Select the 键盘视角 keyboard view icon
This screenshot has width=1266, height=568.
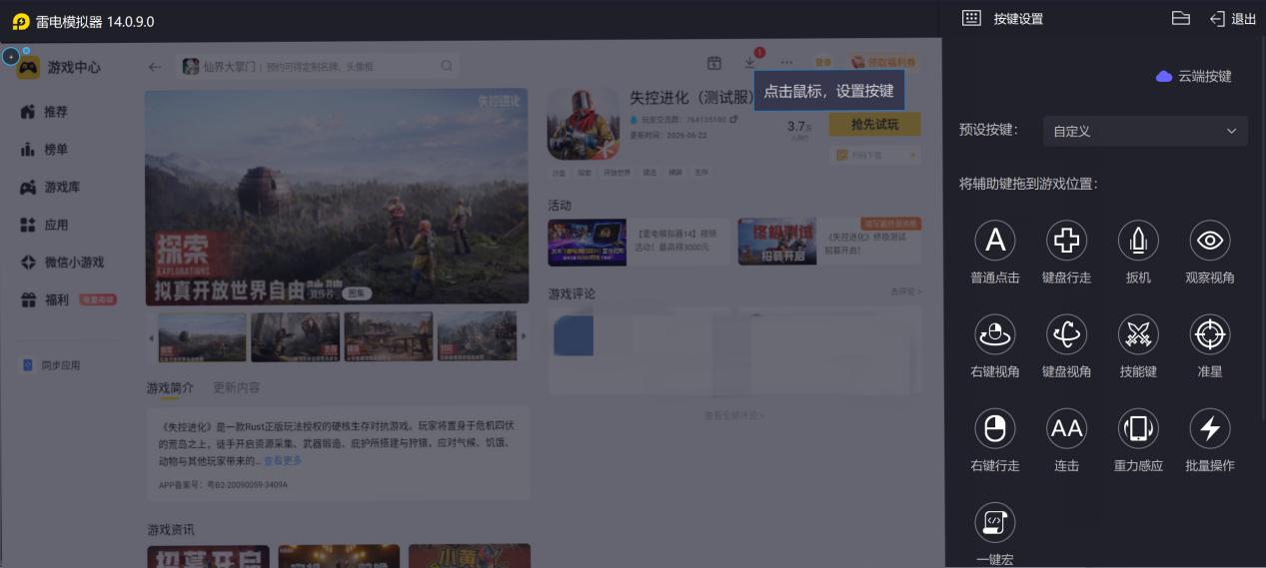(x=1066, y=334)
